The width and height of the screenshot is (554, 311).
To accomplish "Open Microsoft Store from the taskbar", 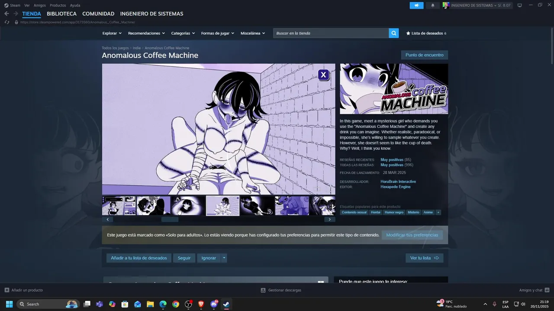I will [125, 304].
